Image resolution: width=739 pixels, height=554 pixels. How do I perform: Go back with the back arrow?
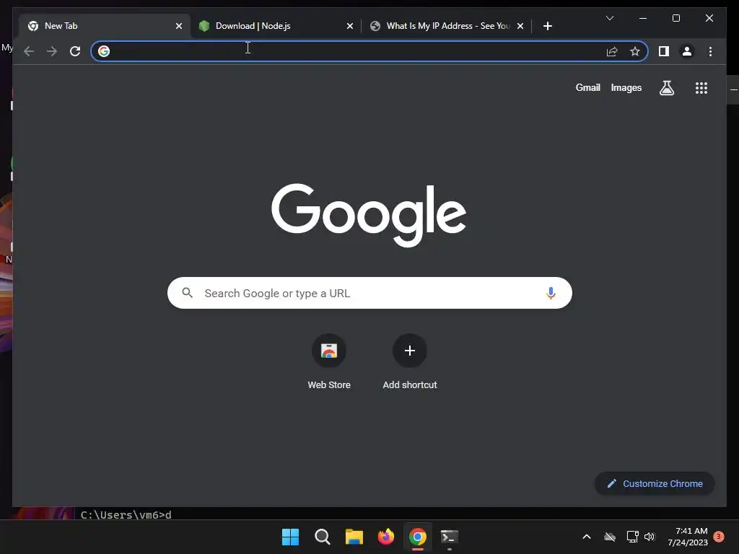[x=29, y=51]
